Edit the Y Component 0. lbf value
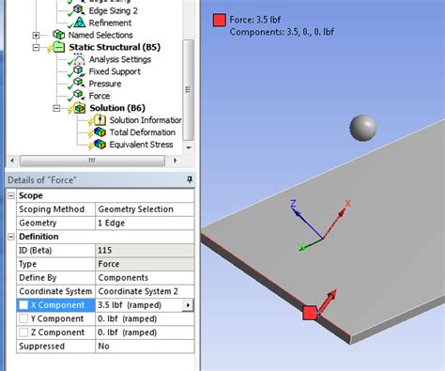 point(145,318)
